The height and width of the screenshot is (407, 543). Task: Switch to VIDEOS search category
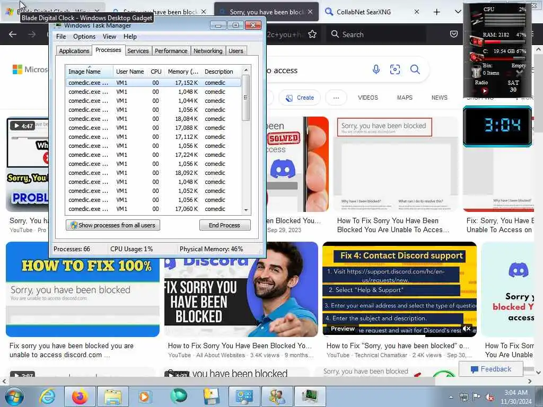click(x=368, y=98)
